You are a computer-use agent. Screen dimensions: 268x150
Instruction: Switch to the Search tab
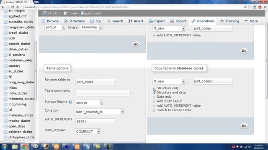115,21
